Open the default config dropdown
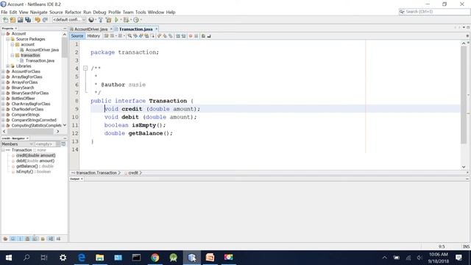The image size is (471, 265). (x=69, y=20)
